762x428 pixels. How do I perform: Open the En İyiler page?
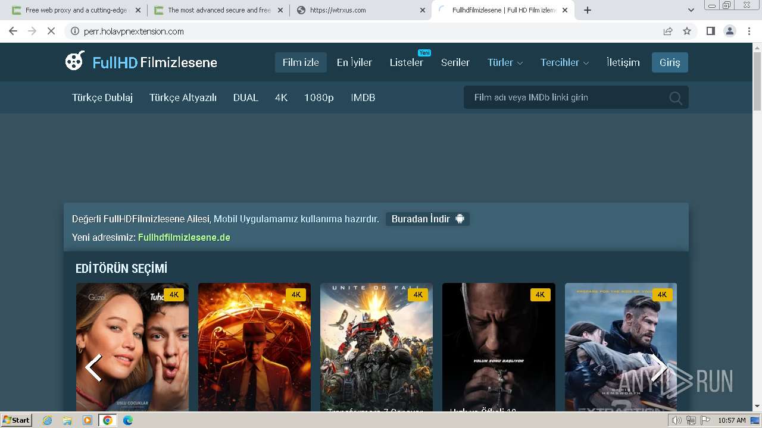click(x=354, y=62)
